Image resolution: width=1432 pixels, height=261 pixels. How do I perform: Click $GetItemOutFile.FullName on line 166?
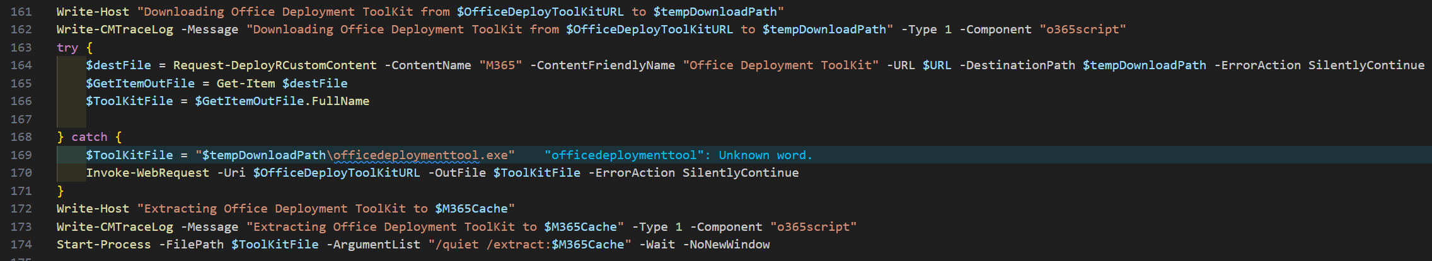pos(282,101)
